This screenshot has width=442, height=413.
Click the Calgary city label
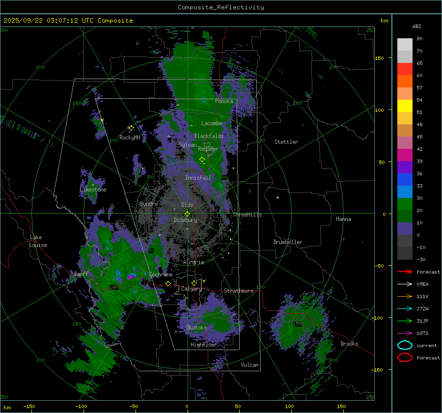pos(192,289)
